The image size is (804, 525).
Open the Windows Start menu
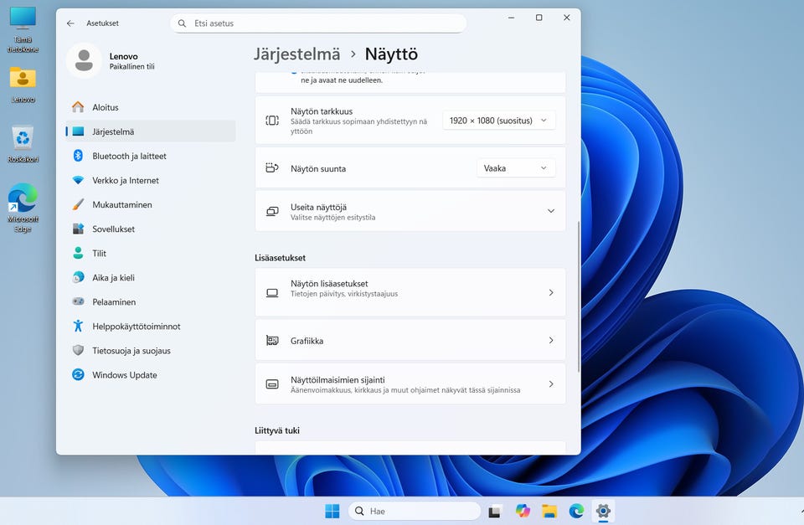tap(332, 511)
